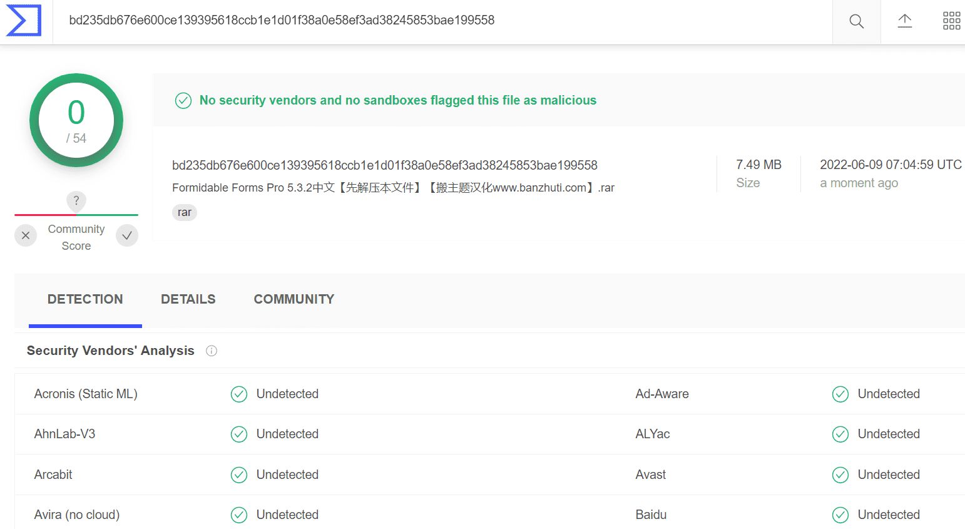The image size is (965, 529).
Task: Click the upload file icon
Action: click(904, 21)
